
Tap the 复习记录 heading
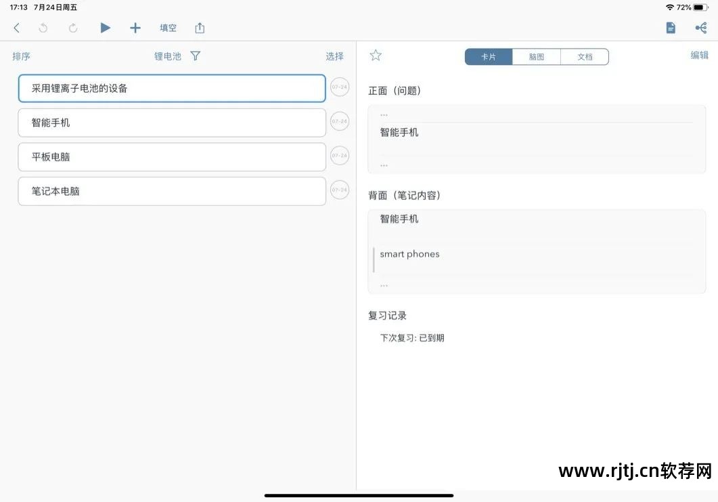pos(387,316)
